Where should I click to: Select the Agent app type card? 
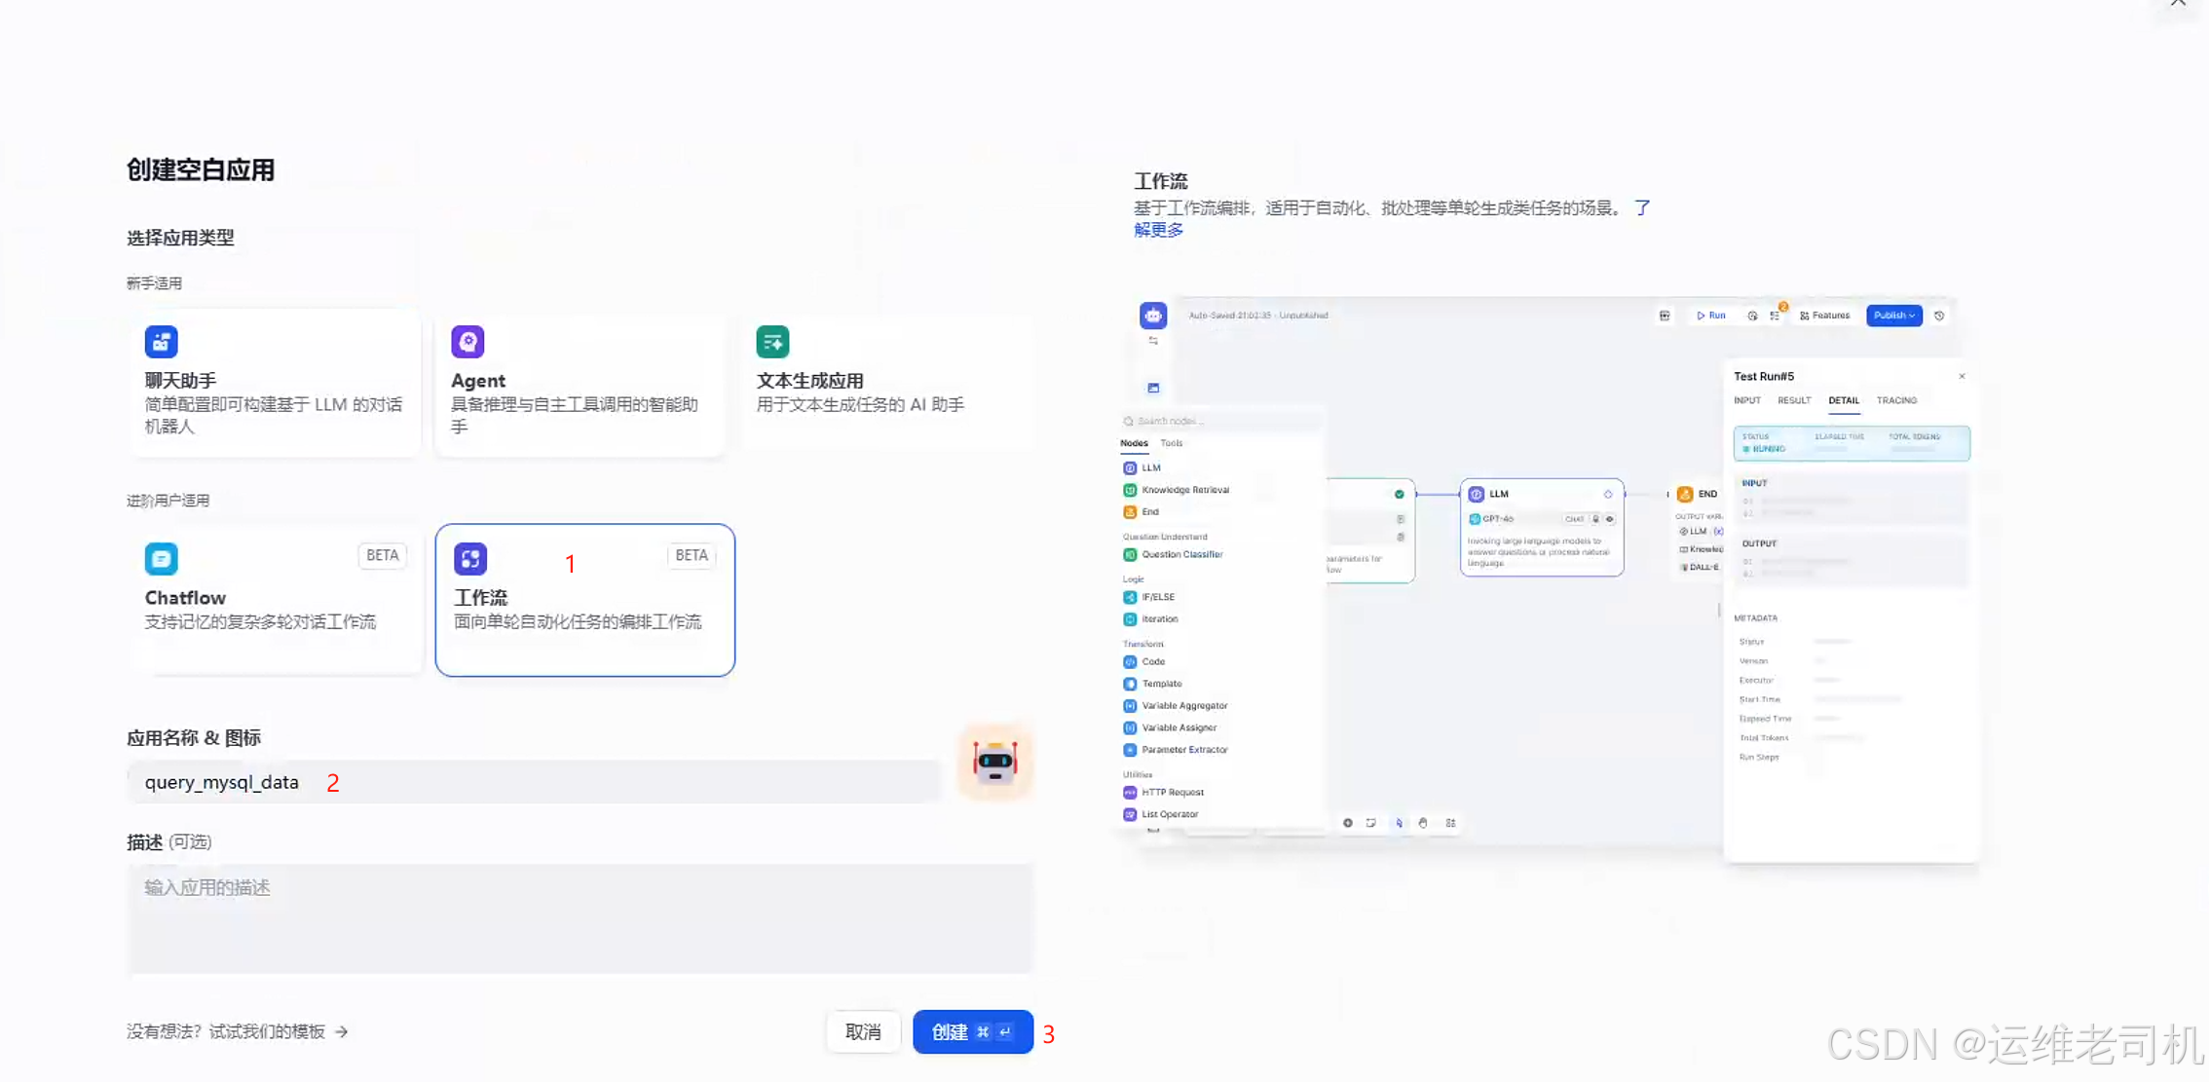(x=580, y=384)
